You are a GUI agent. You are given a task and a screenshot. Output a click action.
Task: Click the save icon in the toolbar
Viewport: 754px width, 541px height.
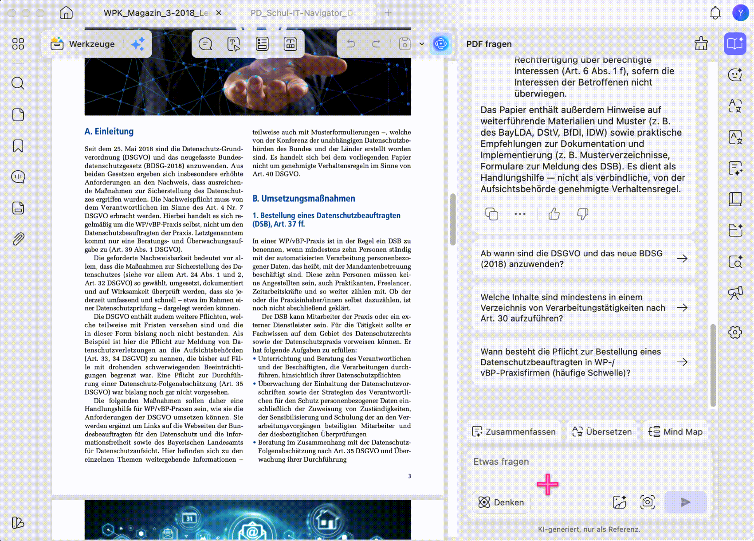[404, 43]
